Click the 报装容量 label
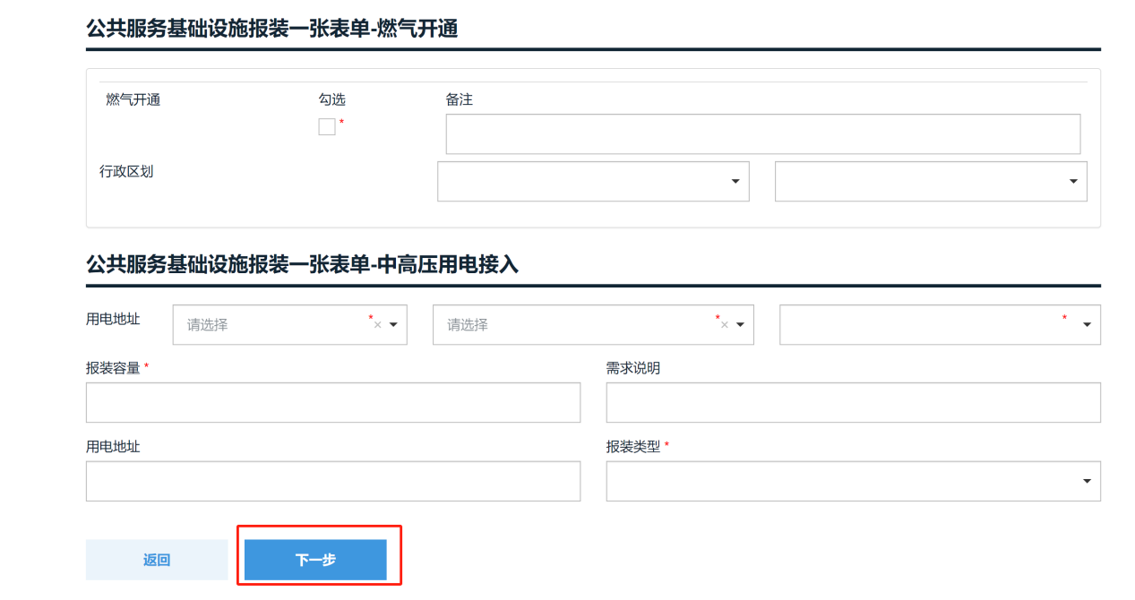 113,368
